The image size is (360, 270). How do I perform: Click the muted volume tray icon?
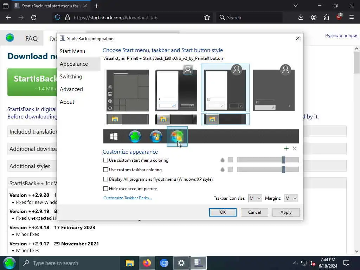coord(312,263)
